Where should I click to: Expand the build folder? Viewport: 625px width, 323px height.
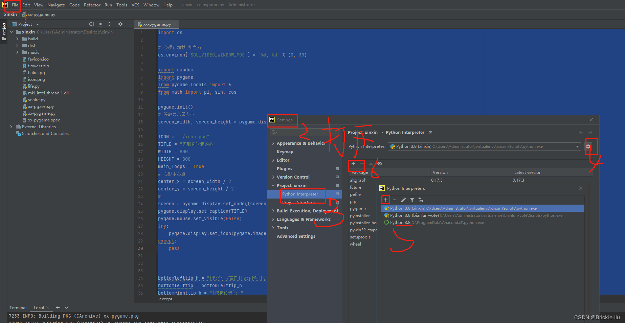(18, 39)
